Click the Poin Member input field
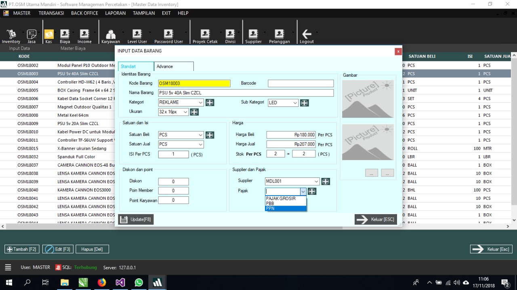Screen dimensions: 517x290 [173, 191]
